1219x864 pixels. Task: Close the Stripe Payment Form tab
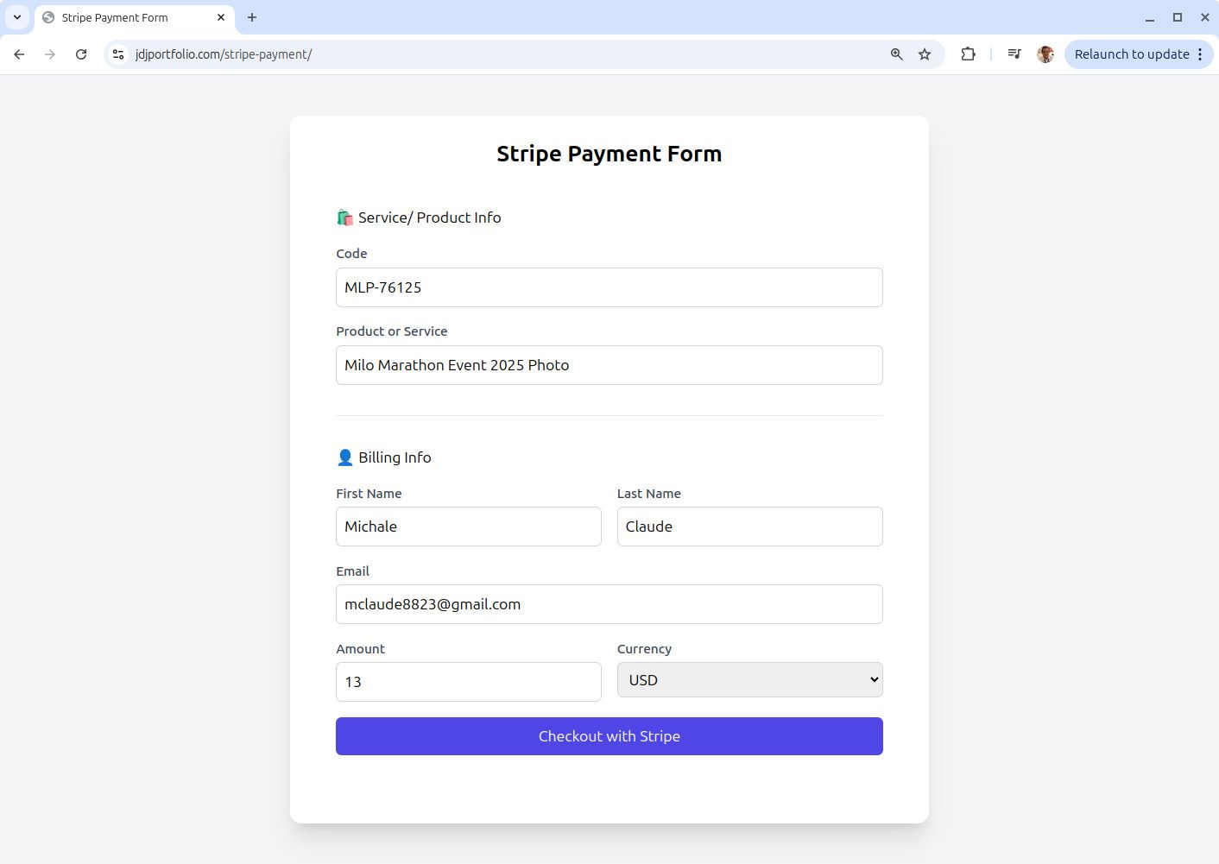pos(221,17)
